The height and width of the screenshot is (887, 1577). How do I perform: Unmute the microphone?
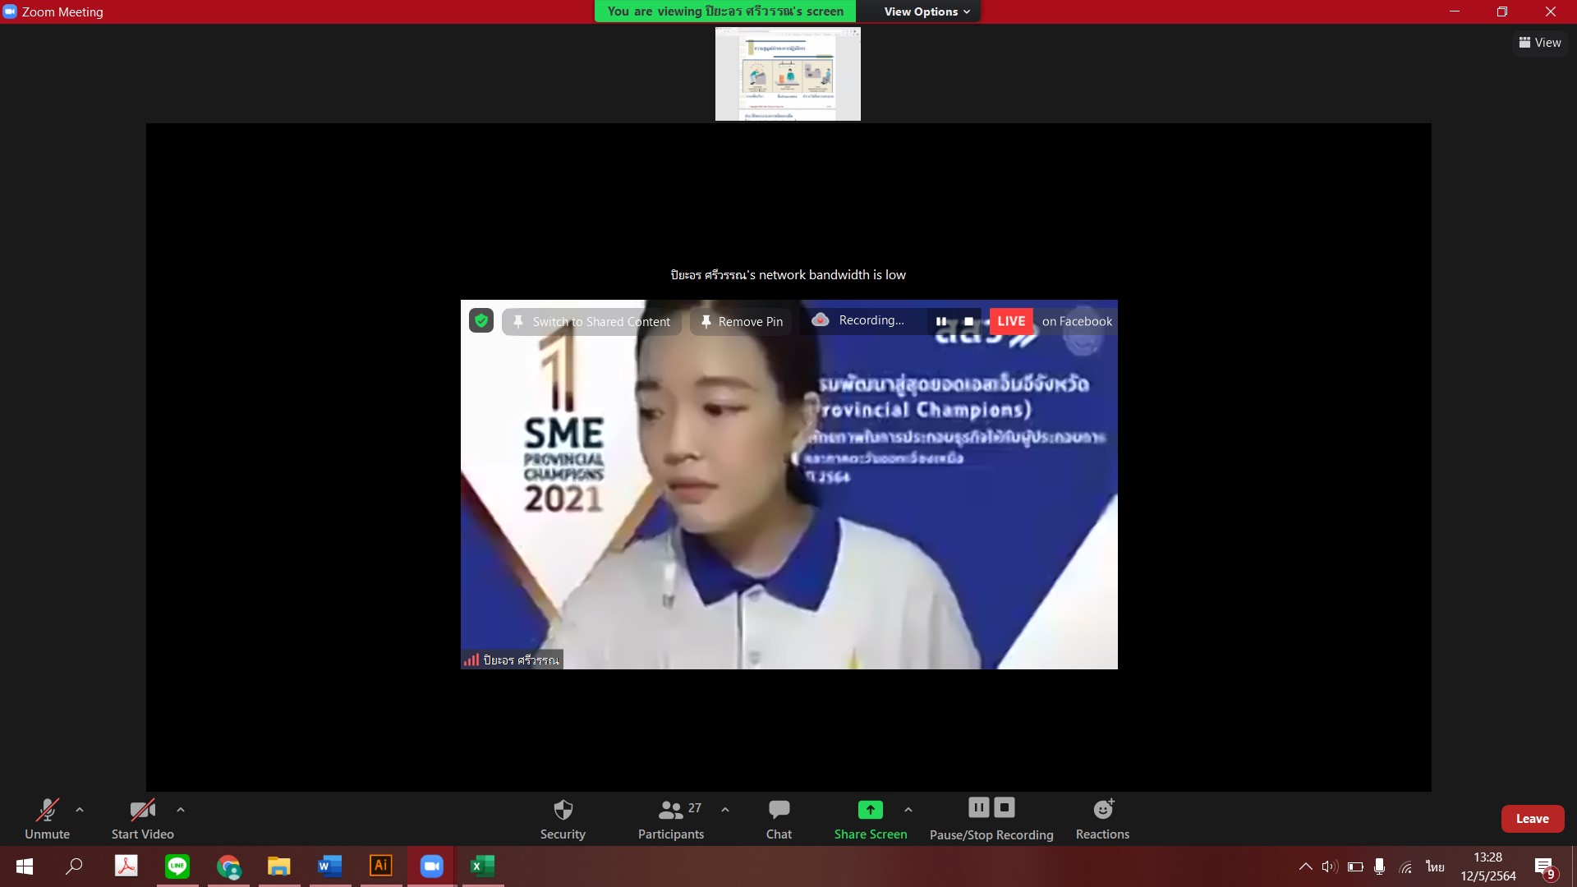(x=47, y=810)
